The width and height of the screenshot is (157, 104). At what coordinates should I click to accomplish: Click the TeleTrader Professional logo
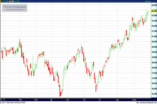coord(14,6)
